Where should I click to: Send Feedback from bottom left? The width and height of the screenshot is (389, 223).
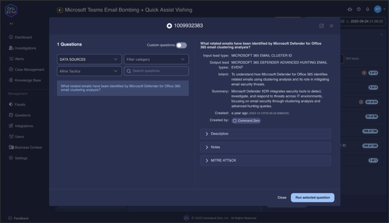(x=19, y=218)
